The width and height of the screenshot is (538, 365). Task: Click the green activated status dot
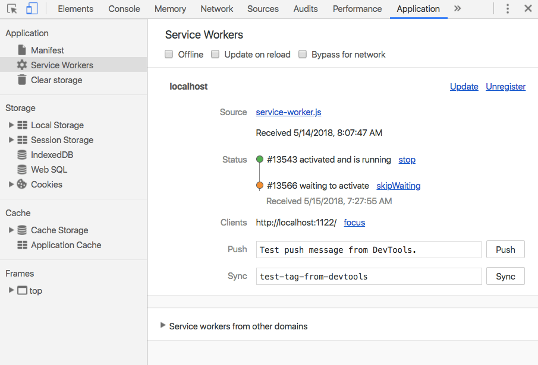[x=260, y=159]
